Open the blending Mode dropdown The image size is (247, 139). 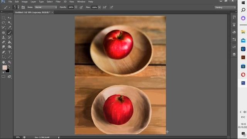click(x=46, y=7)
